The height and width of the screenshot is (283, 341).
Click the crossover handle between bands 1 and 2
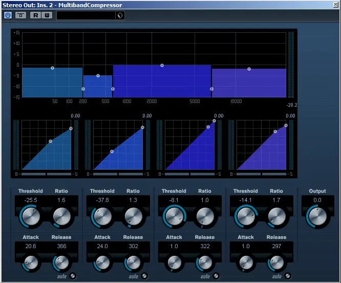[83, 89]
